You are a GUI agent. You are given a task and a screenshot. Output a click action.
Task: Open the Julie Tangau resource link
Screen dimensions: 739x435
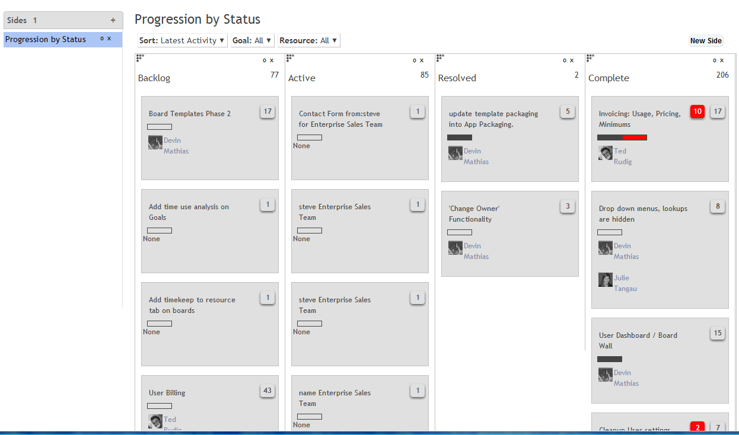(x=622, y=283)
